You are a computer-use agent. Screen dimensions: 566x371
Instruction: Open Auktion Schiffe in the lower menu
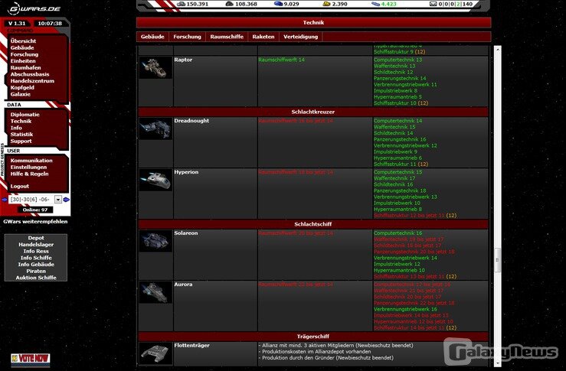pos(36,278)
